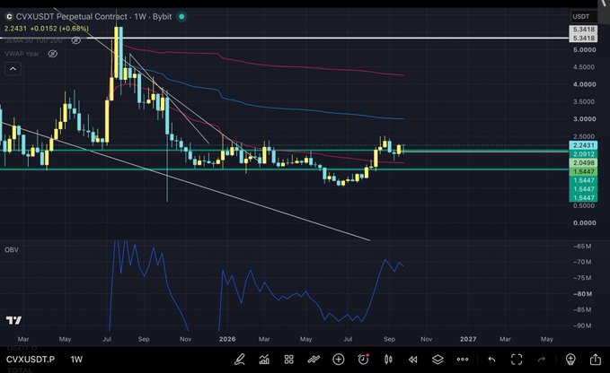Toggle visibility of SEMA 50 100 200
Viewport: 610px width, 373px height.
coord(75,40)
